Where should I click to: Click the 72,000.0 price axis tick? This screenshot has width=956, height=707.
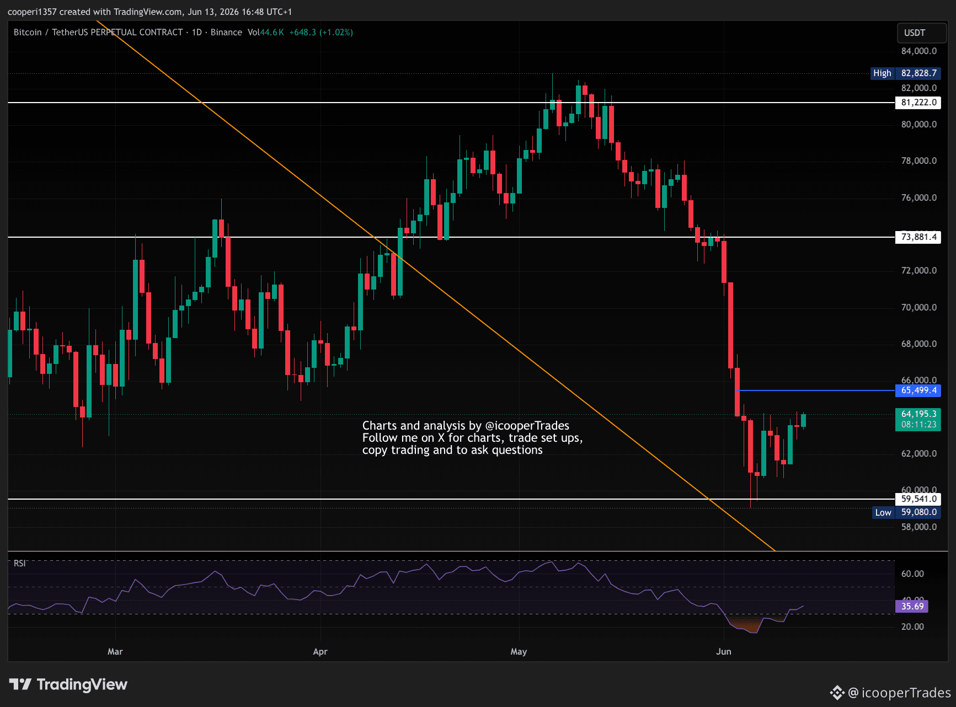point(919,271)
